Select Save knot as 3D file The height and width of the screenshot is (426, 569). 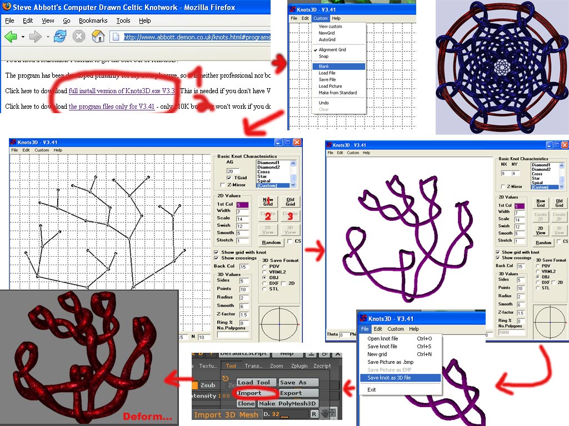(x=400, y=378)
